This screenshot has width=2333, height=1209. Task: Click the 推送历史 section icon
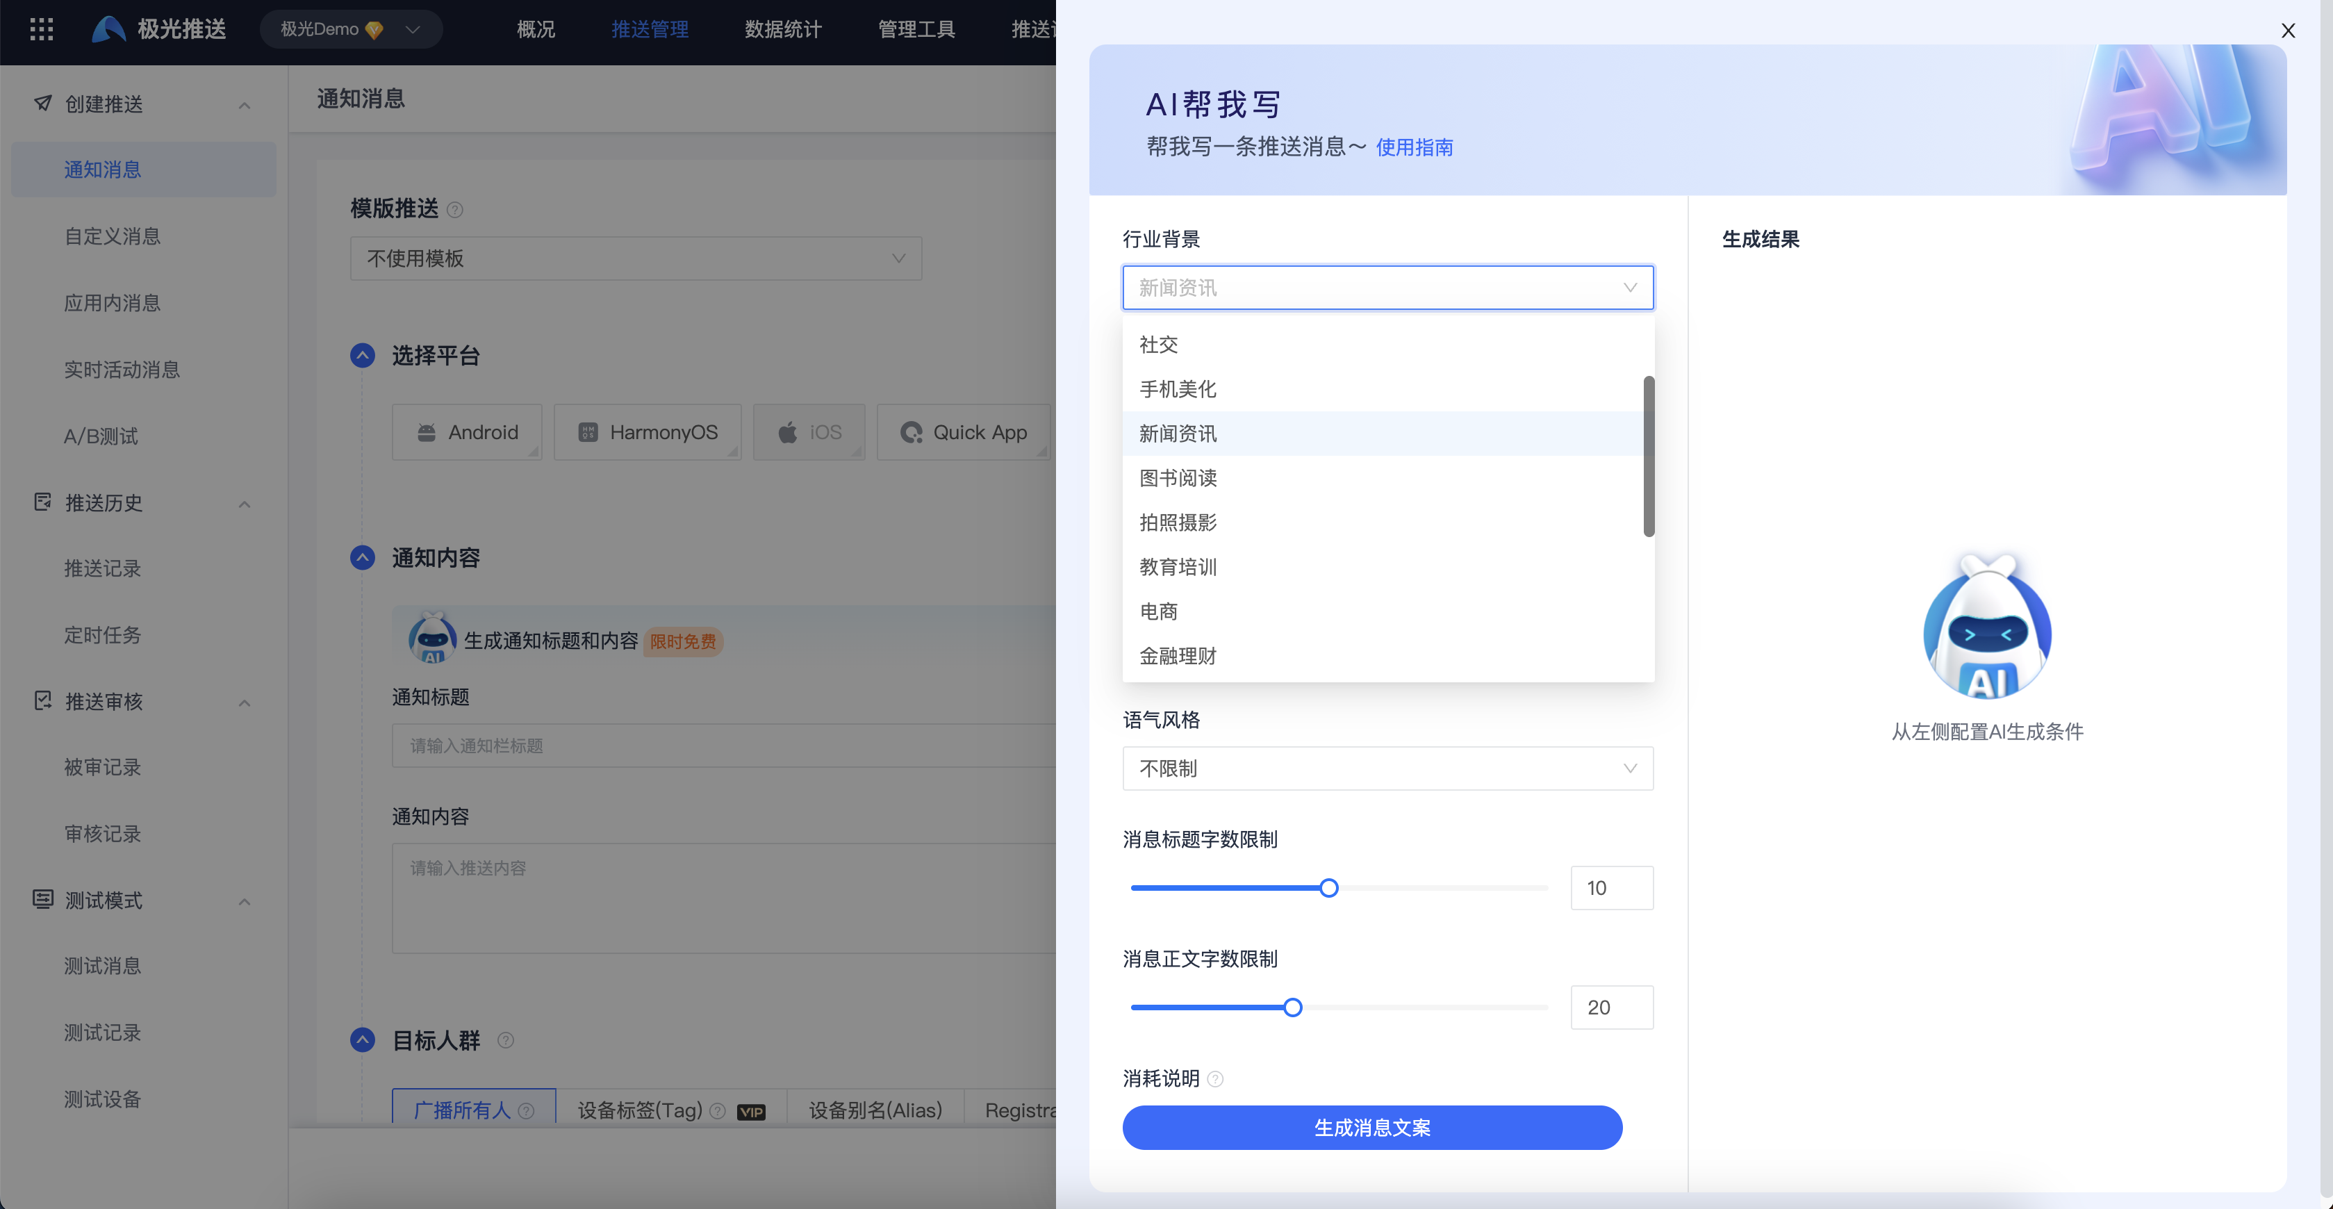[42, 502]
